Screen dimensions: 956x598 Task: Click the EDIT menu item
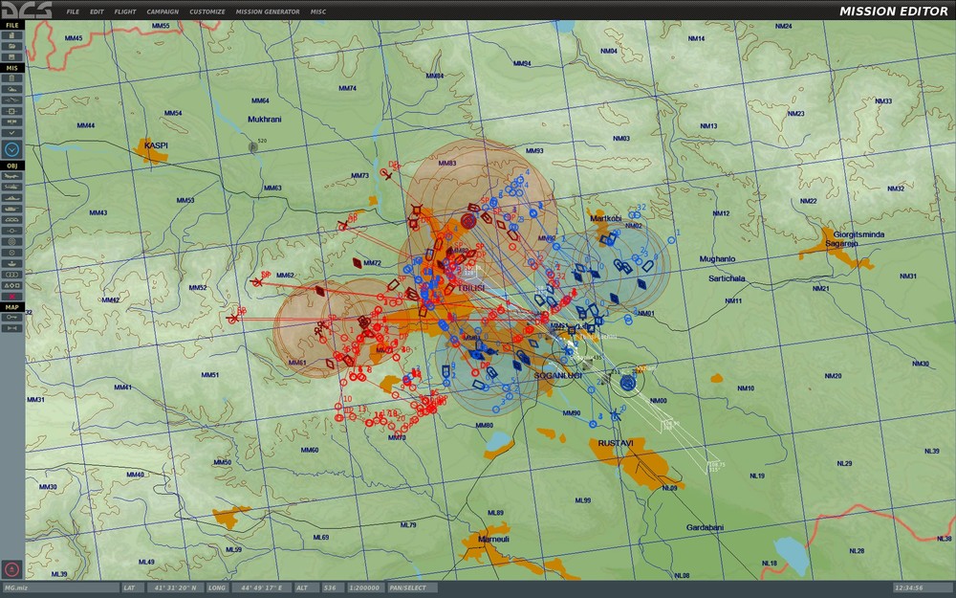coord(95,12)
